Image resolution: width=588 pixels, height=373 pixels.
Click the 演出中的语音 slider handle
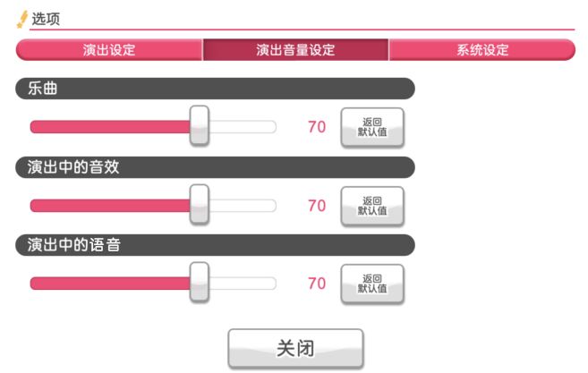tap(199, 283)
